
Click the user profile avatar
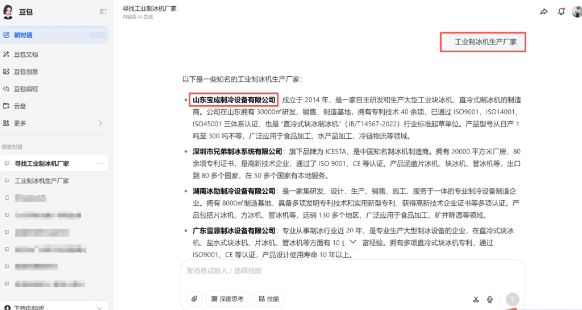(577, 11)
